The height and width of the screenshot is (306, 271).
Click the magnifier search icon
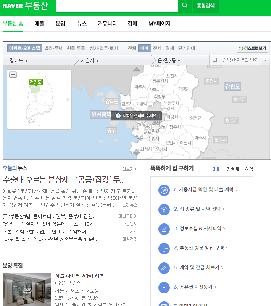coord(185,5)
